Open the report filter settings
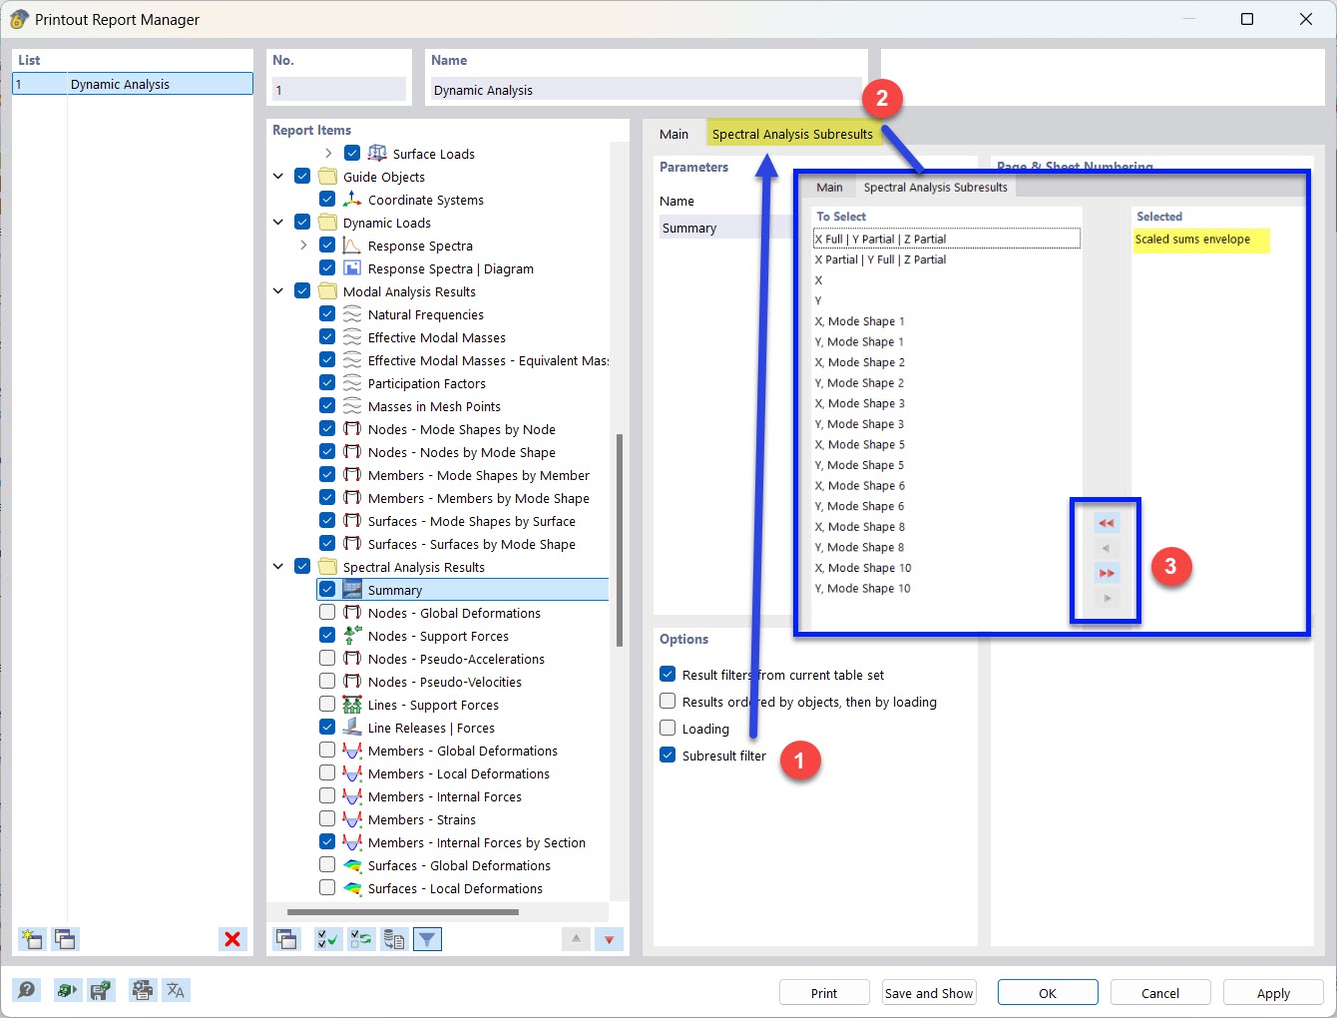 (x=427, y=939)
